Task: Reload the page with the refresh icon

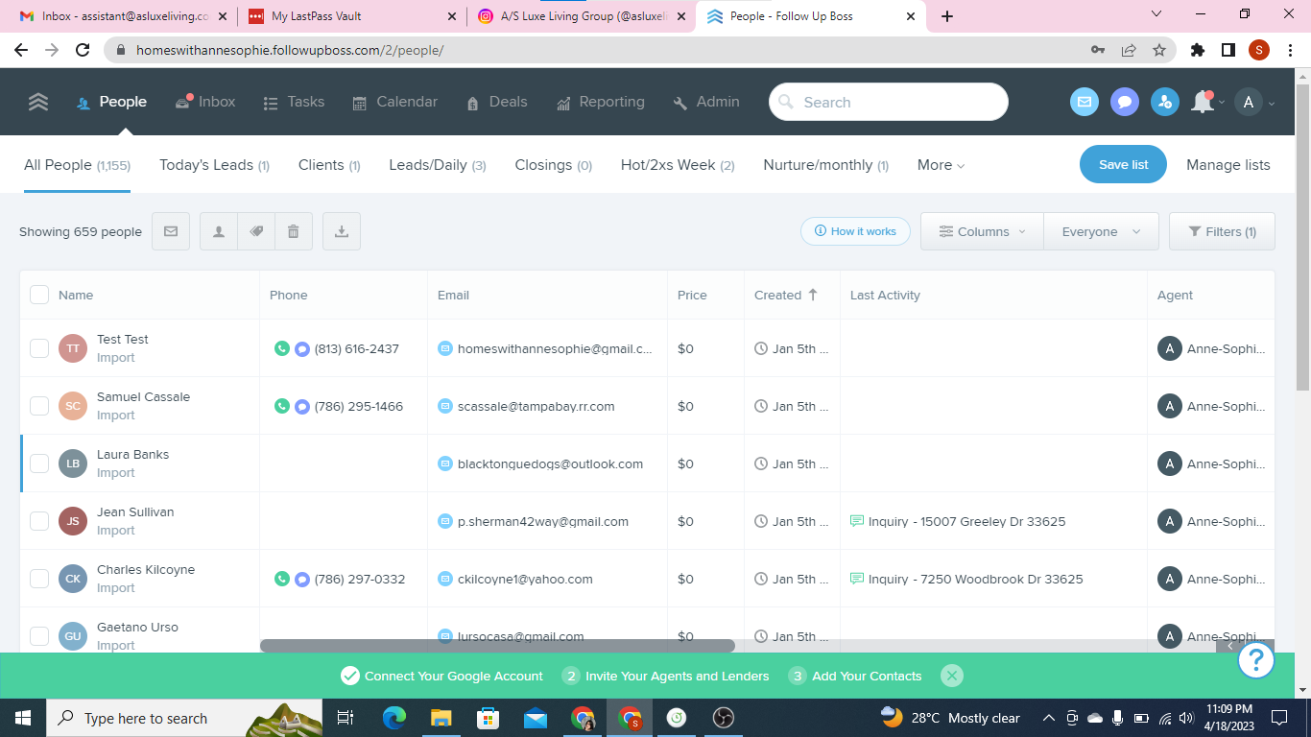Action: tap(83, 50)
